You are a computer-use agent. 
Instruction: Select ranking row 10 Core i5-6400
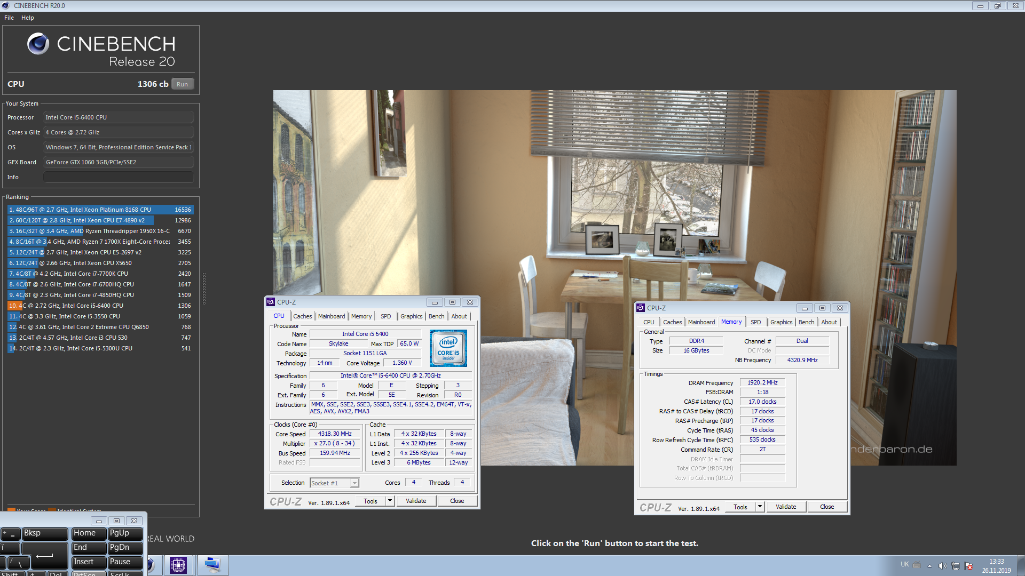pyautogui.click(x=100, y=306)
